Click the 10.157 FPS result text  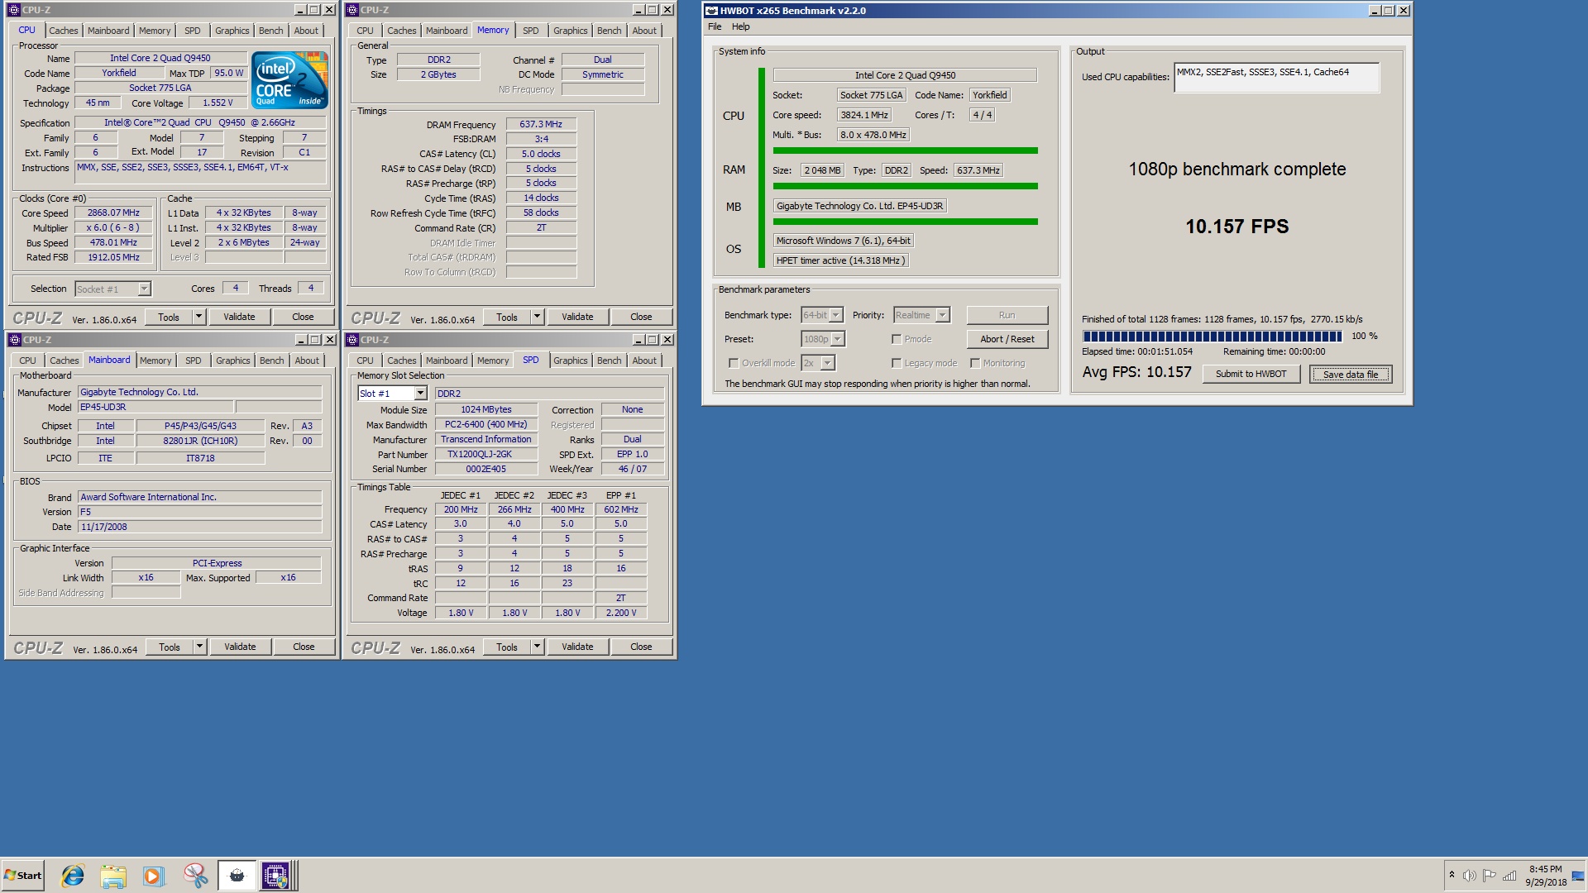[x=1236, y=227]
